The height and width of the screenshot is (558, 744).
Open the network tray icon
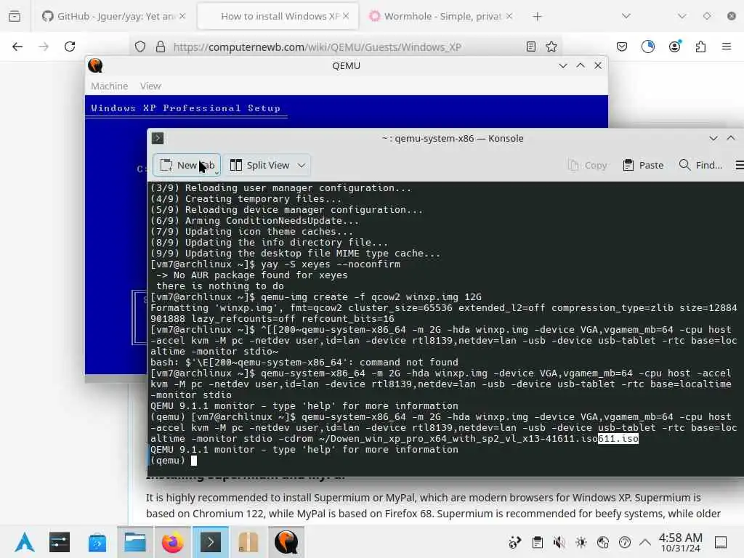[603, 542]
